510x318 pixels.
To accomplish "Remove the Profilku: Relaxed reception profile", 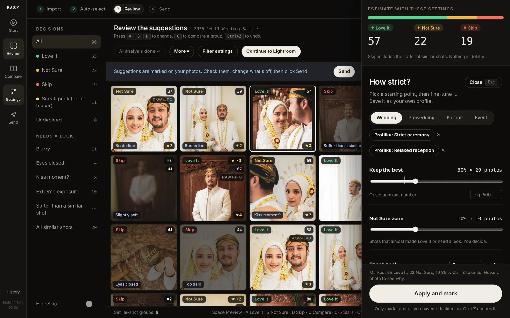I will 443,150.
